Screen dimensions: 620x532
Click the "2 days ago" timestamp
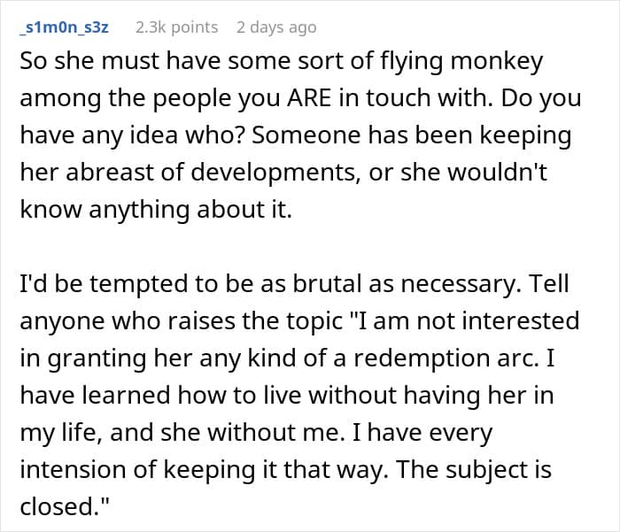point(275,27)
